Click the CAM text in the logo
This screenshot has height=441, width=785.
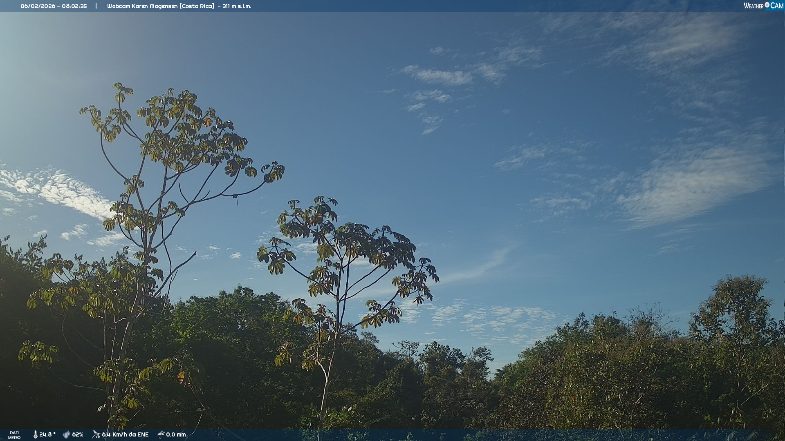[x=777, y=6]
